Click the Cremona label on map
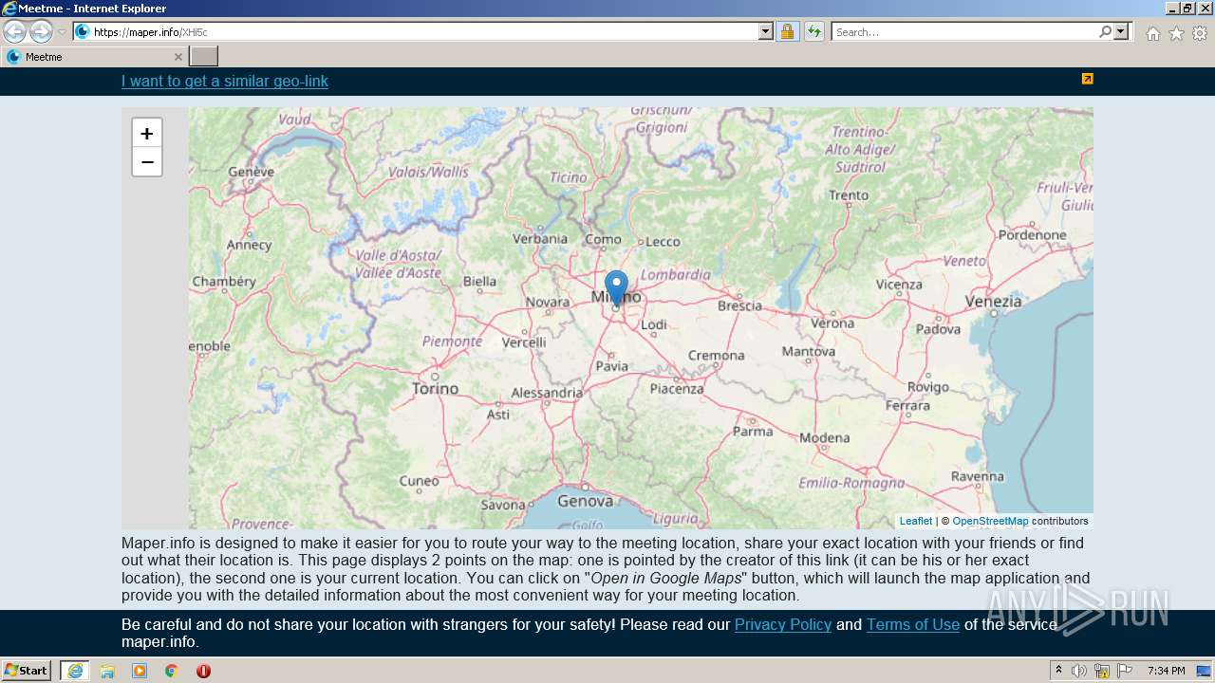1215x683 pixels. click(717, 355)
